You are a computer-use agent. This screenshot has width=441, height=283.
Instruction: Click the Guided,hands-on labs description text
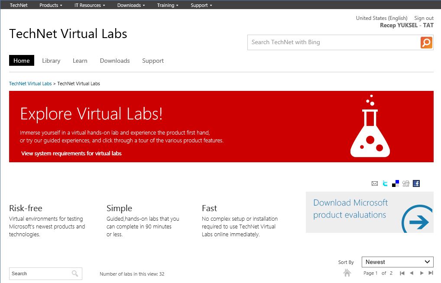(143, 226)
